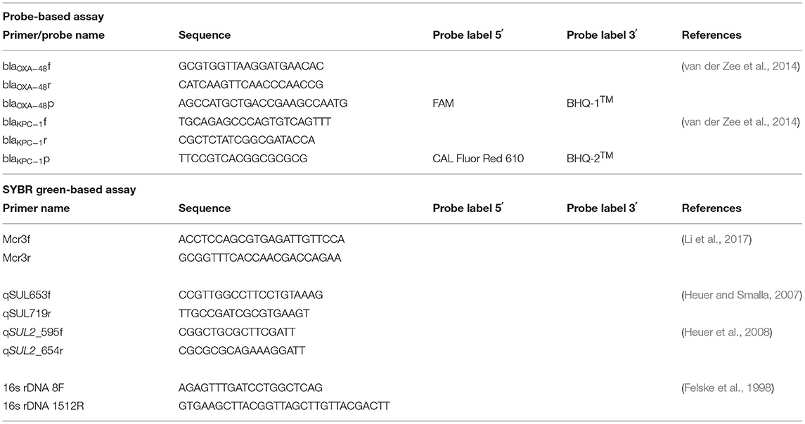Open the Heuer and Smalla, 2007 reference
The height and width of the screenshot is (424, 805).
point(742,295)
